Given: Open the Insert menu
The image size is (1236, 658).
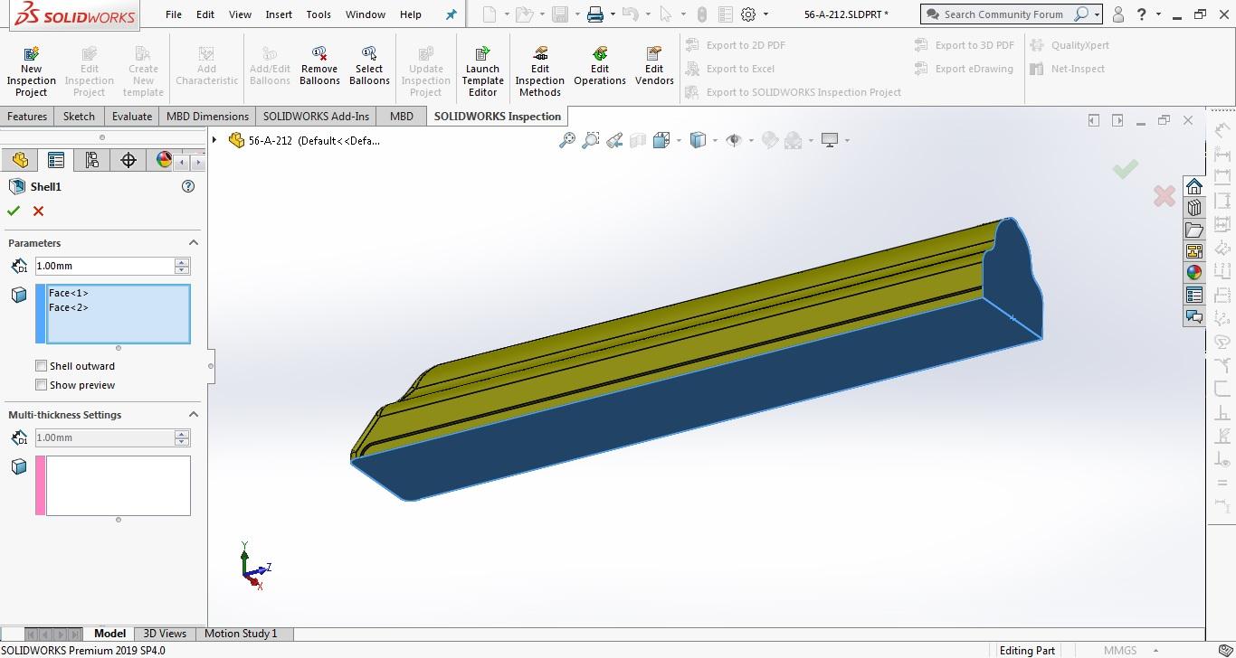Looking at the screenshot, I should pyautogui.click(x=279, y=14).
